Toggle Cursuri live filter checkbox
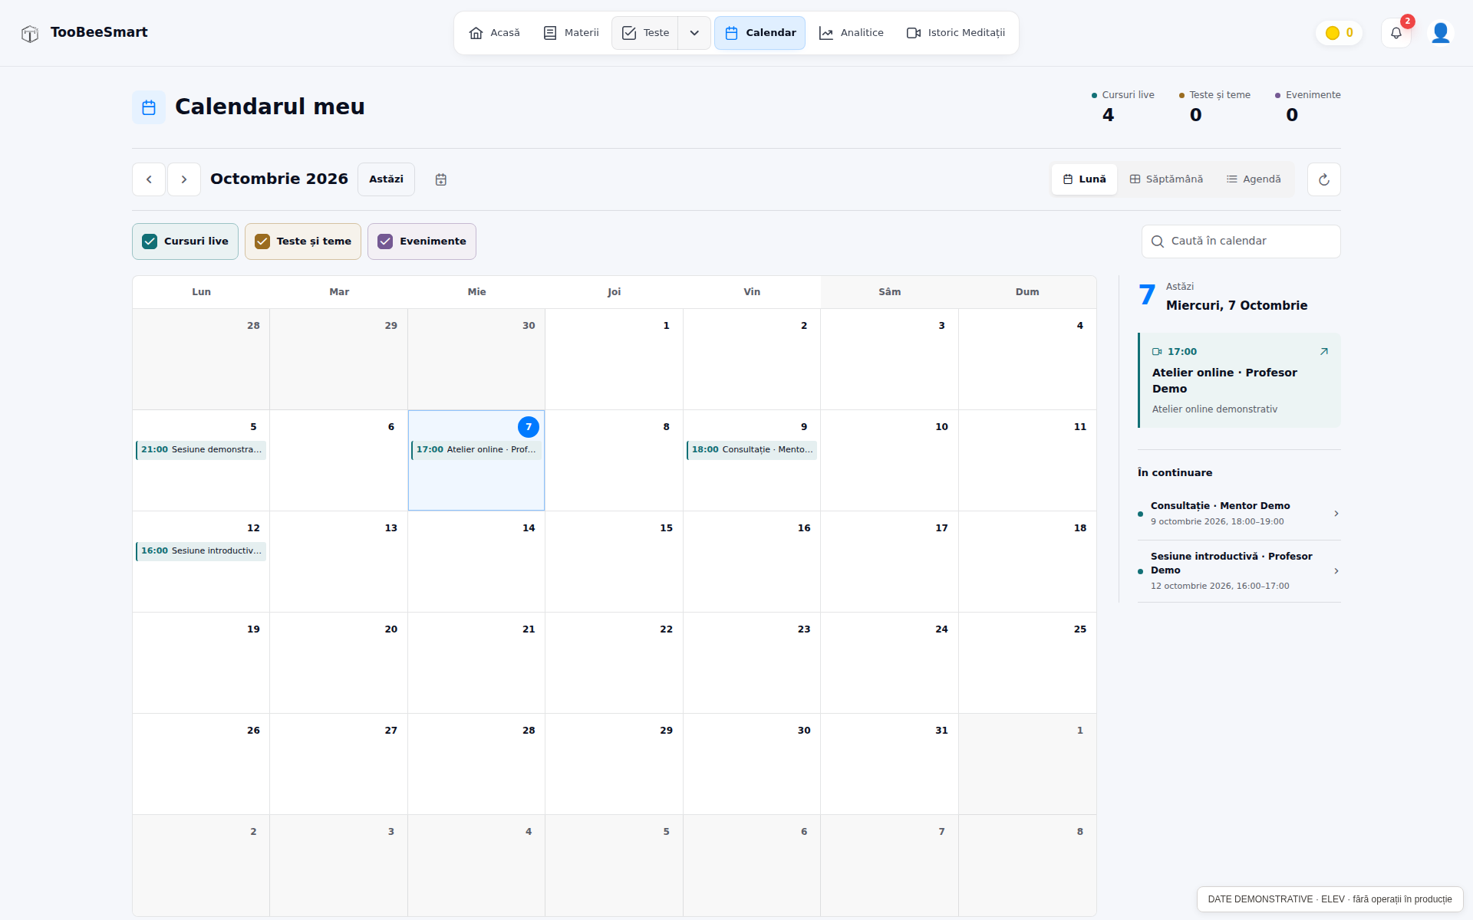The image size is (1473, 920). tap(150, 242)
